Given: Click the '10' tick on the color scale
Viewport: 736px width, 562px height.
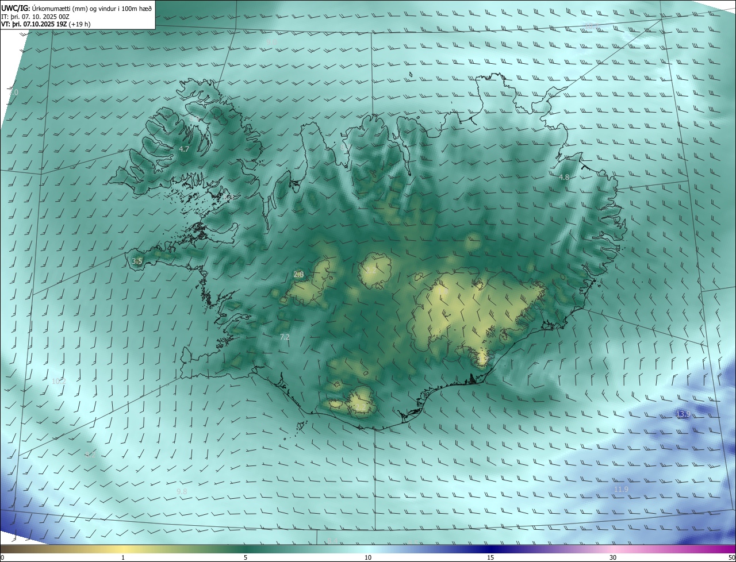Looking at the screenshot, I should (368, 557).
